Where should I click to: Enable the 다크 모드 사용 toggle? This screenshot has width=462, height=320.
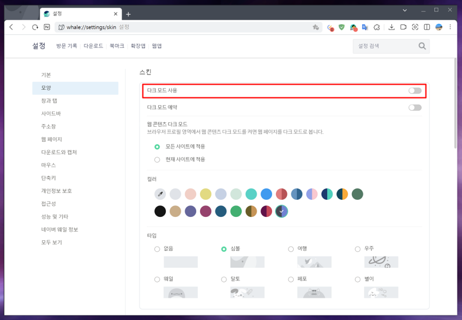[x=415, y=91]
